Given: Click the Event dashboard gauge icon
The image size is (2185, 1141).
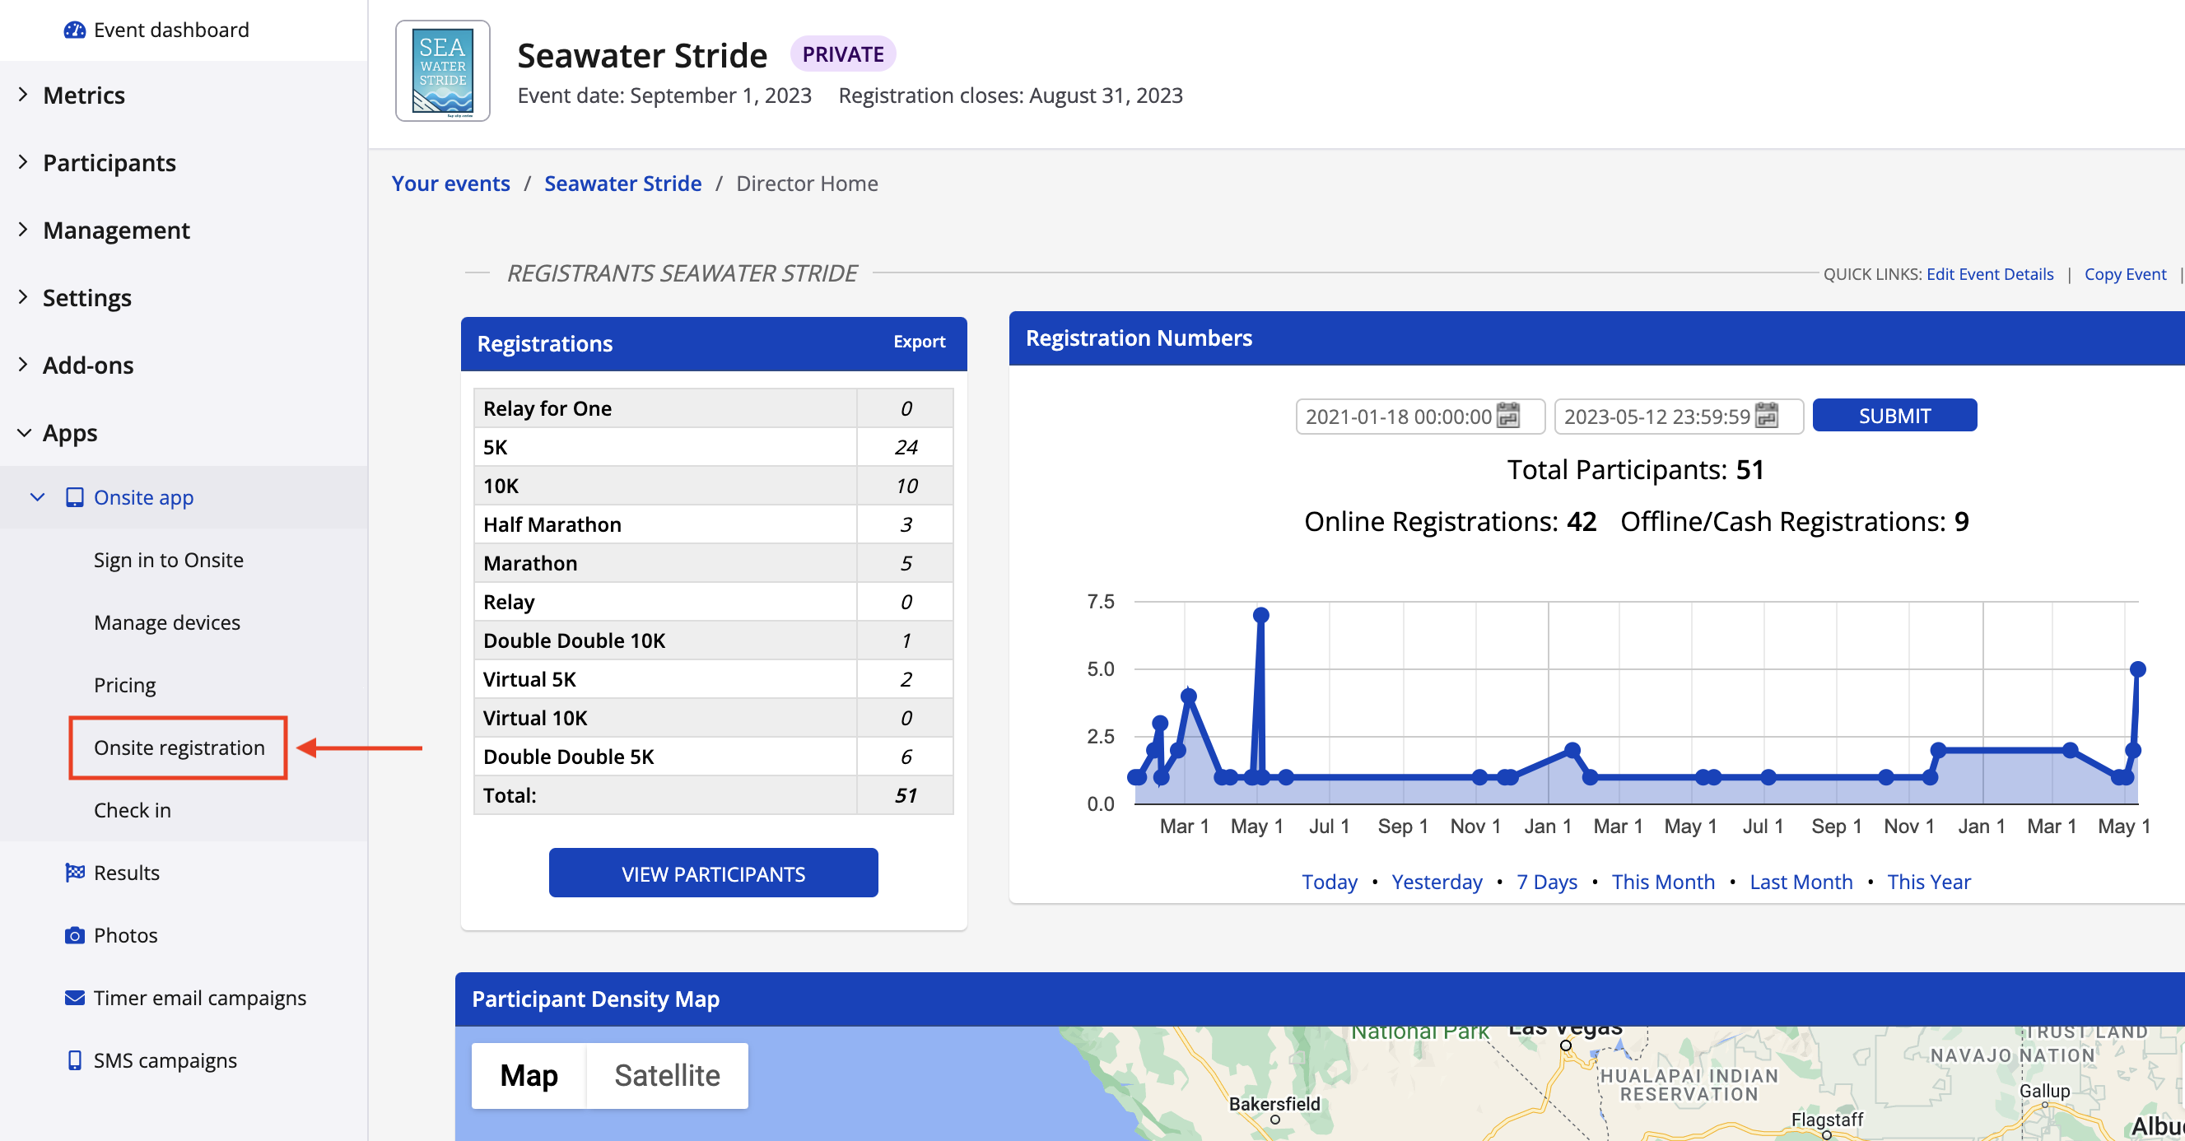Looking at the screenshot, I should [75, 30].
